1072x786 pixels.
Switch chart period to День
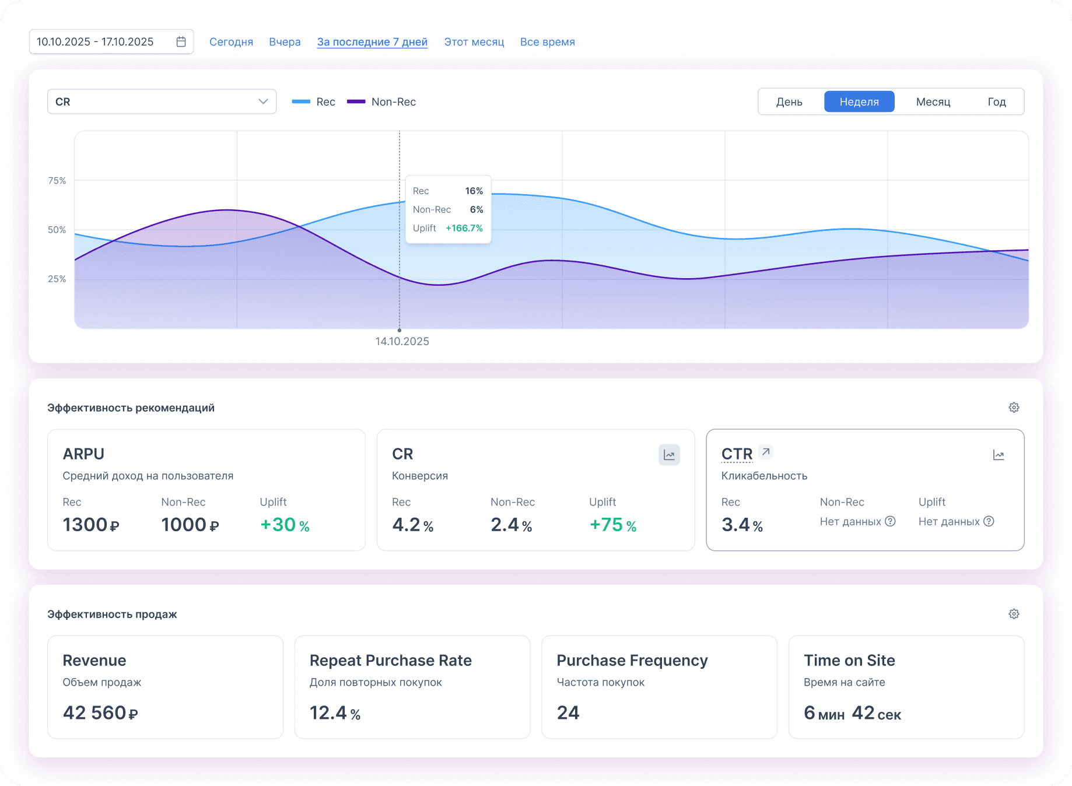point(789,102)
